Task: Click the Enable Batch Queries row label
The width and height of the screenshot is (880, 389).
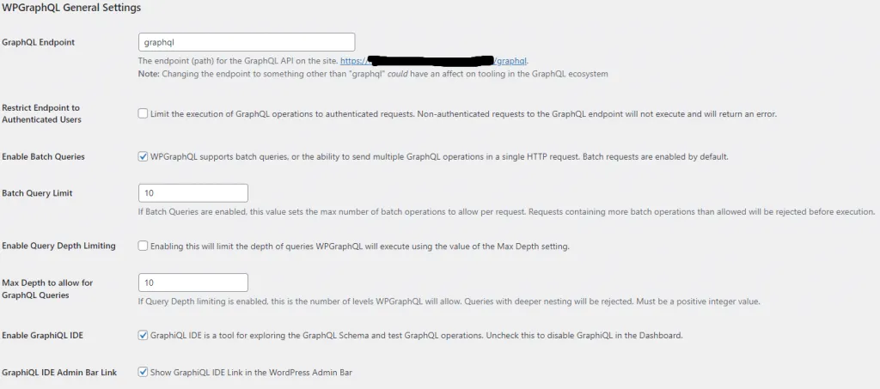Action: click(x=43, y=157)
